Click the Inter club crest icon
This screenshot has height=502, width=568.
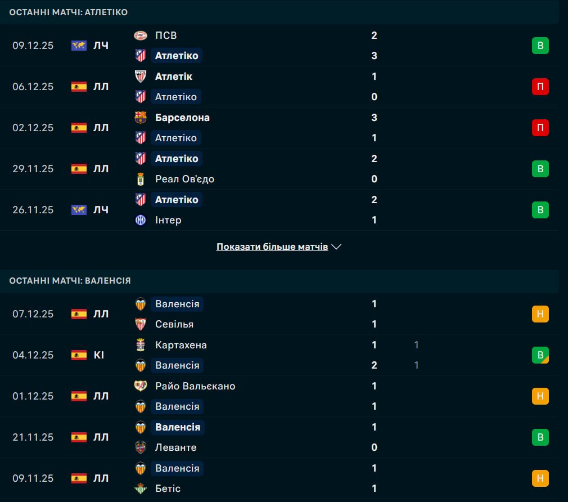coord(141,220)
